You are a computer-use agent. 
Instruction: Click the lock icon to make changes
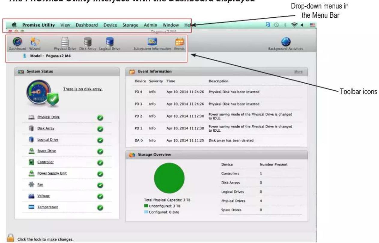[11, 238]
